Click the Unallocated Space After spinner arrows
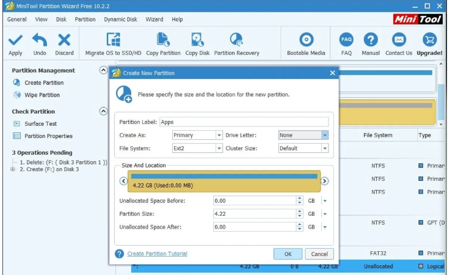The height and width of the screenshot is (275, 458). (x=299, y=227)
